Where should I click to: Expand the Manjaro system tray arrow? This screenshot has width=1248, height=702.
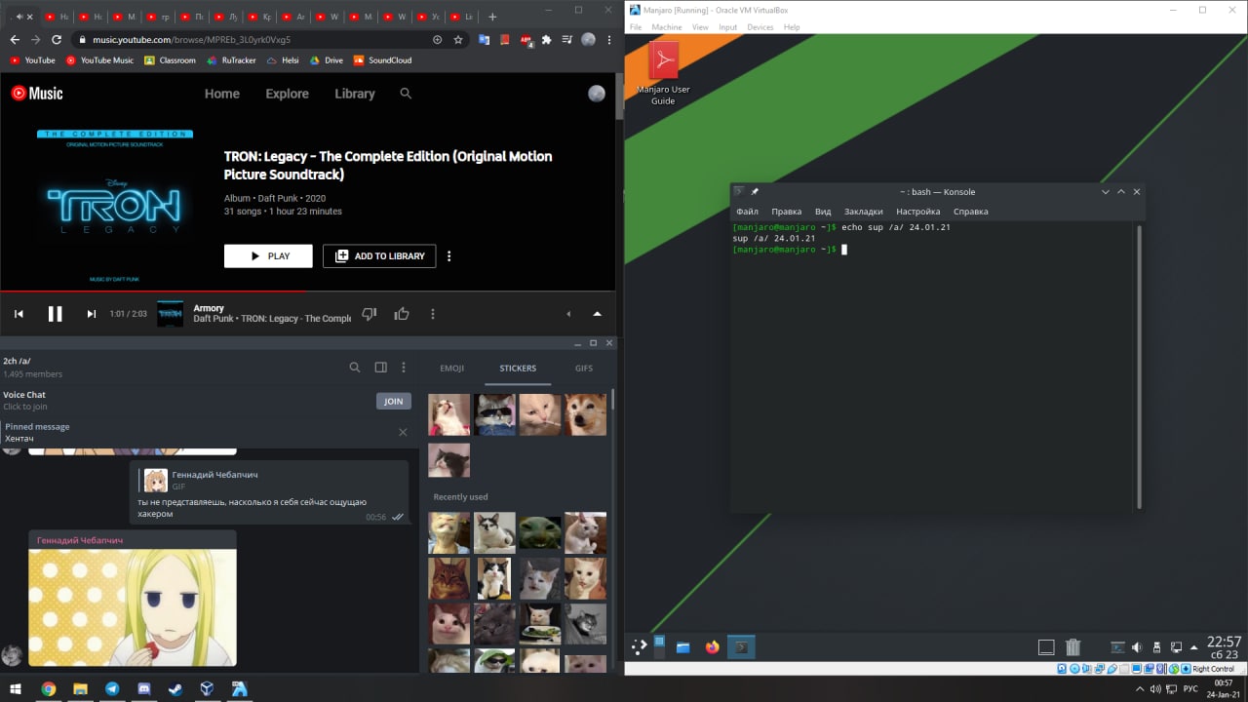point(1195,646)
